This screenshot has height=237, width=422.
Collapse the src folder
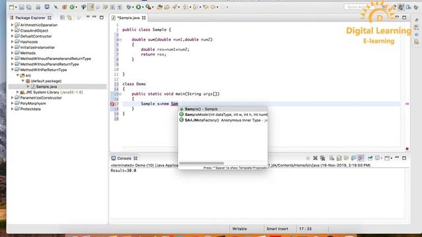[18, 75]
